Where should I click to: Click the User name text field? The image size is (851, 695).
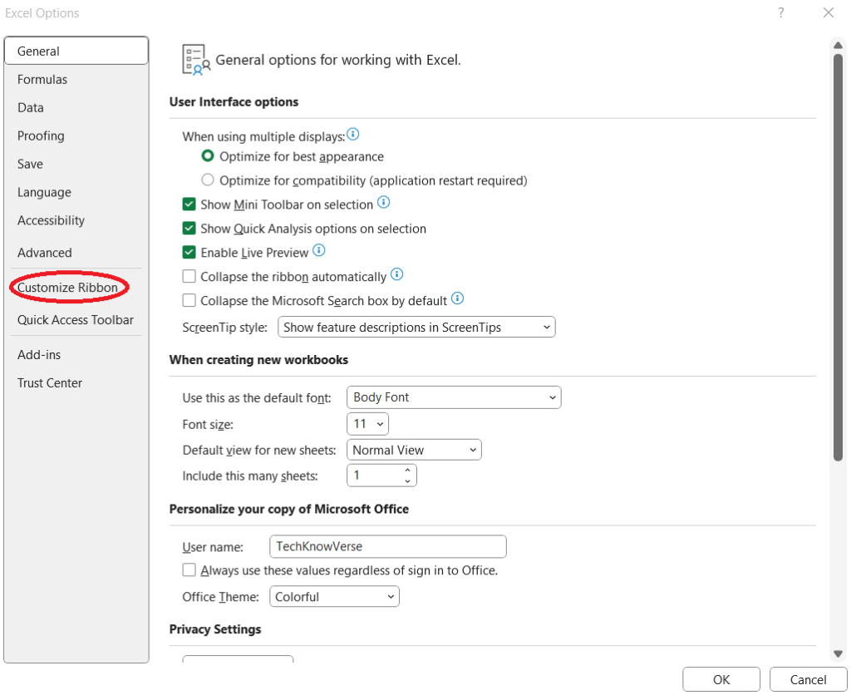pos(388,547)
